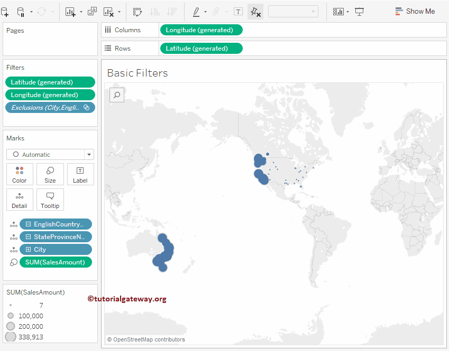Open Presentation Mode from toolbar
449x351 pixels.
[360, 11]
